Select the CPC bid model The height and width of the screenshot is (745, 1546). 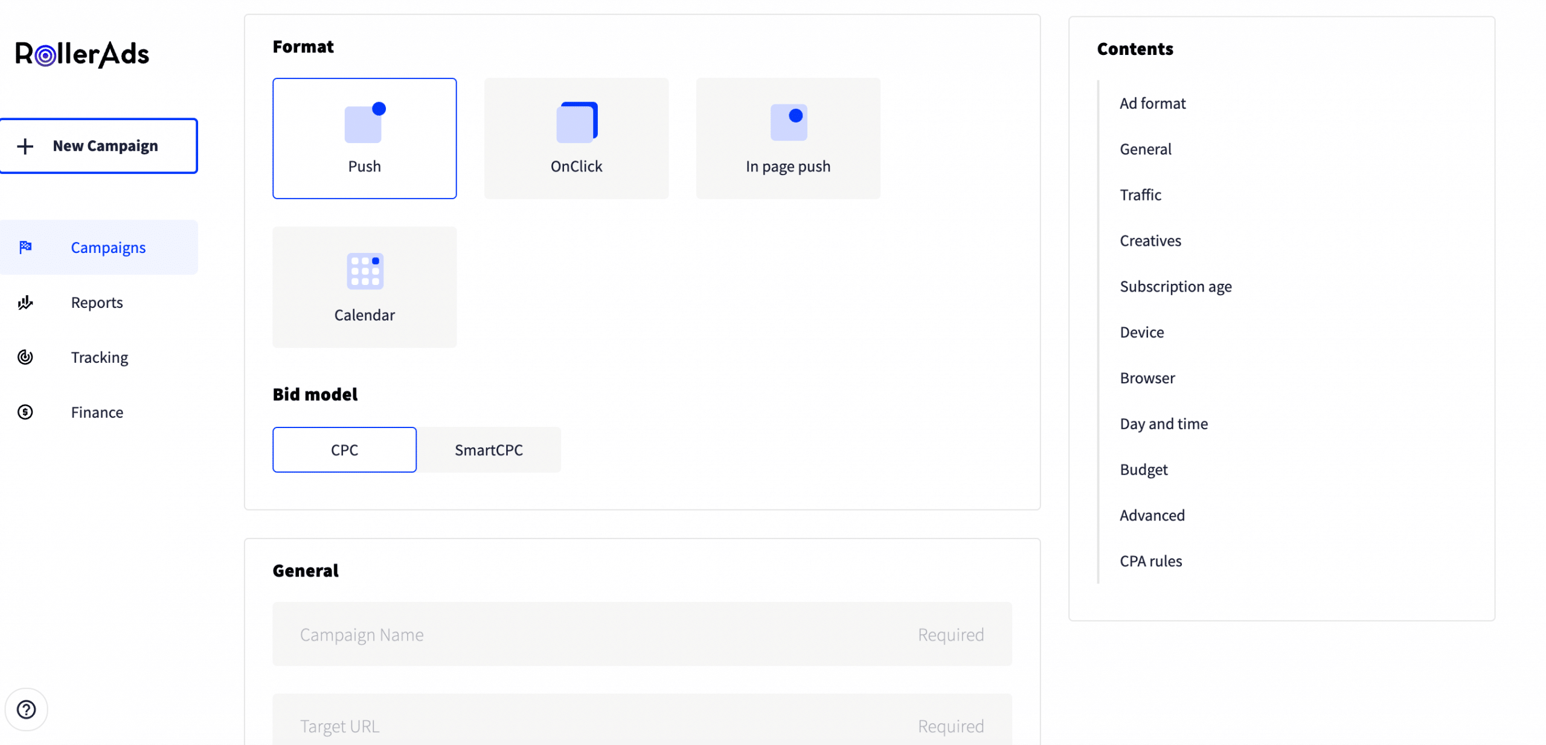tap(344, 450)
